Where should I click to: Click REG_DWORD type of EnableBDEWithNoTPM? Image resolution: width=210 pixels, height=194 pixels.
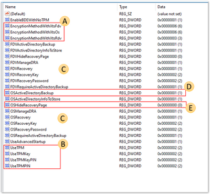point(130,20)
